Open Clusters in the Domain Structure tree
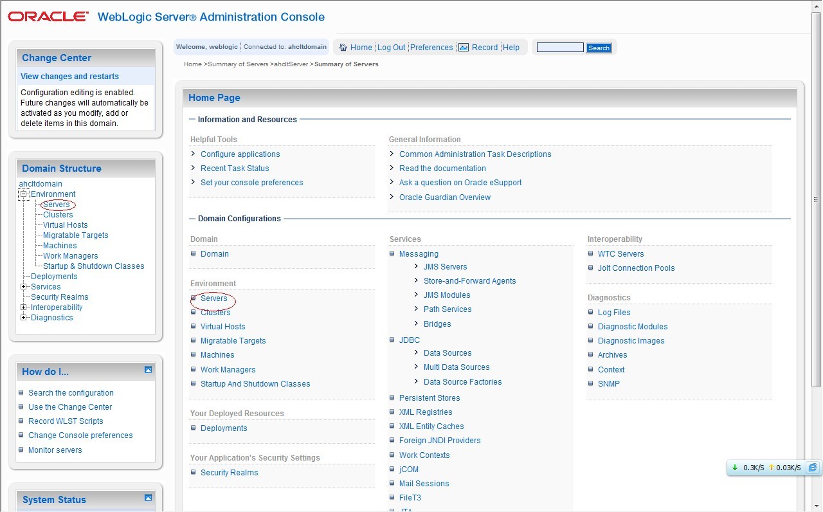This screenshot has width=823, height=512. (58, 215)
